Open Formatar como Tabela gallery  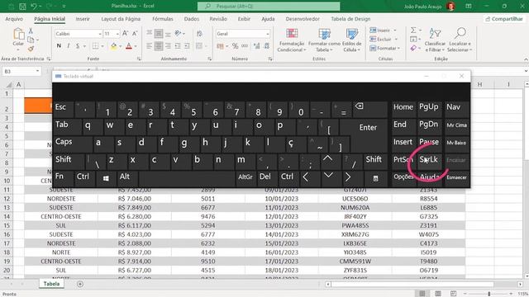pyautogui.click(x=324, y=40)
